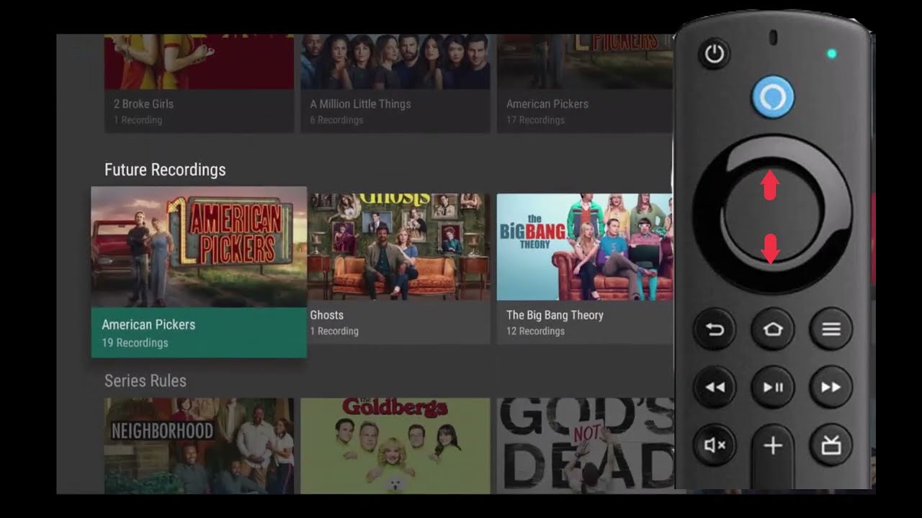Viewport: 922px width, 518px height.
Task: Select the 2 Broke Girls recording tile
Action: [199, 83]
